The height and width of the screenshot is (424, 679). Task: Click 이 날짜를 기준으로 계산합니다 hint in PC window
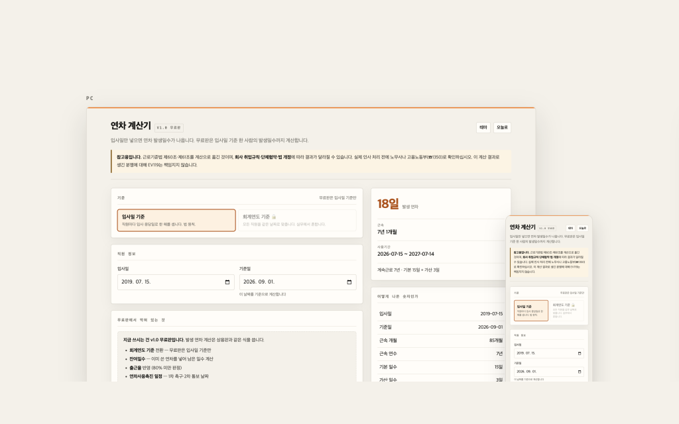[263, 294]
